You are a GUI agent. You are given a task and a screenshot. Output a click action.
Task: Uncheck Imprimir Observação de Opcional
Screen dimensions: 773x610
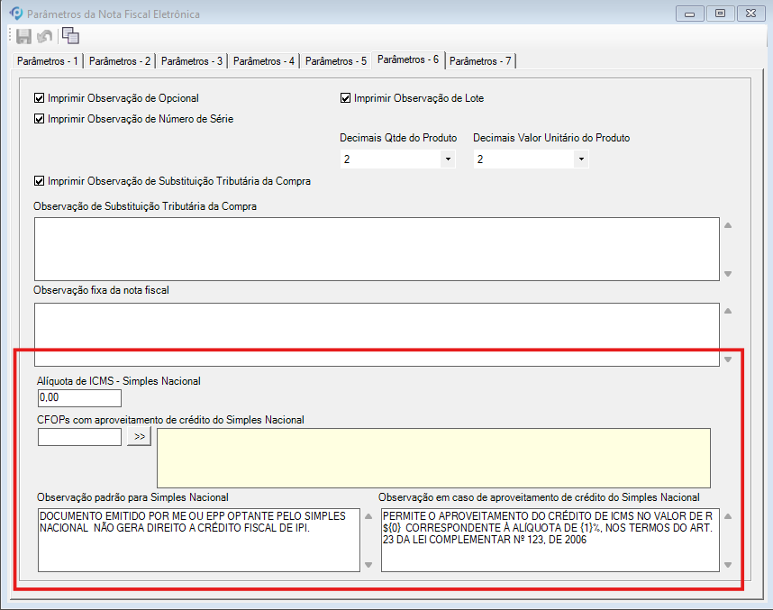(39, 98)
